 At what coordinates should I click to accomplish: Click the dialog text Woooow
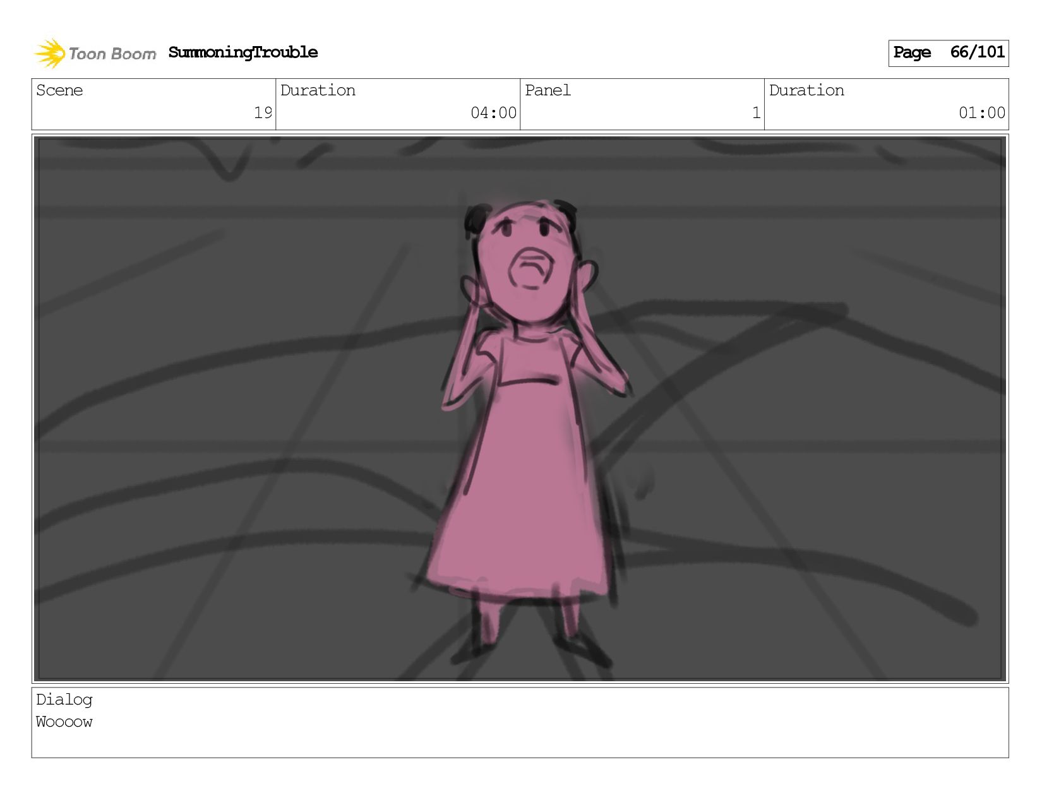click(x=64, y=722)
